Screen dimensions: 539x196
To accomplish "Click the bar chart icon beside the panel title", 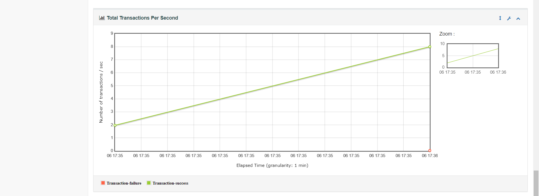I will [x=102, y=18].
